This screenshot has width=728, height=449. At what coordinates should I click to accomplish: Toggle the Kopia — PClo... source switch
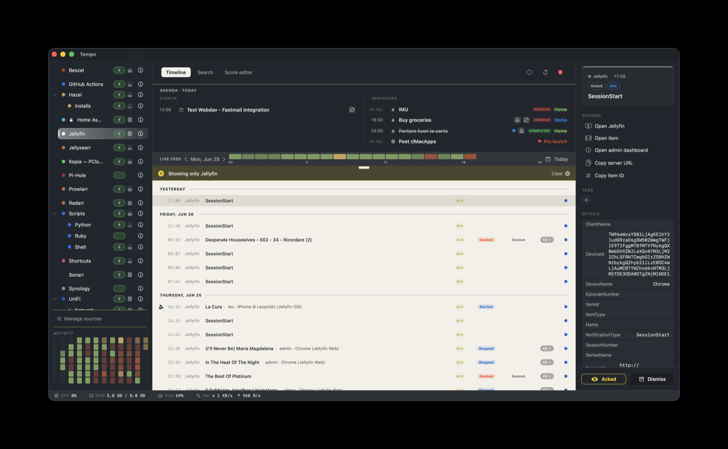click(x=119, y=162)
